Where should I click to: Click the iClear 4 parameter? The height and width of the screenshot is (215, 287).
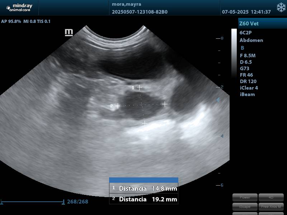point(249,88)
